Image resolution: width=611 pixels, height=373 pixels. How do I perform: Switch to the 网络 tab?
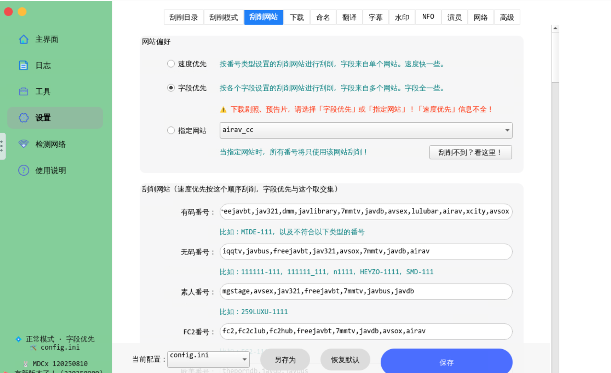click(481, 17)
